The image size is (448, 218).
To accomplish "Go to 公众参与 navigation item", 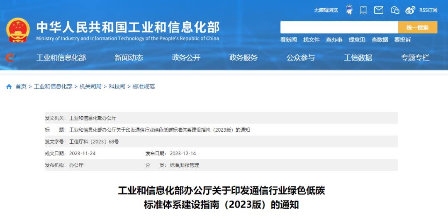I will coord(300,58).
